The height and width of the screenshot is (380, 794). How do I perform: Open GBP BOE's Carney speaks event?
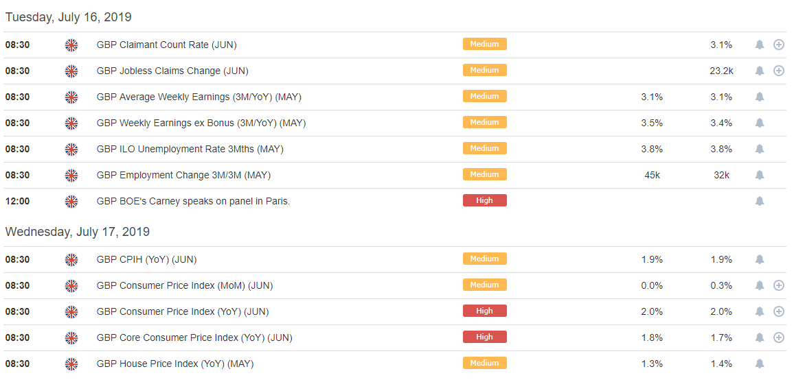[194, 201]
